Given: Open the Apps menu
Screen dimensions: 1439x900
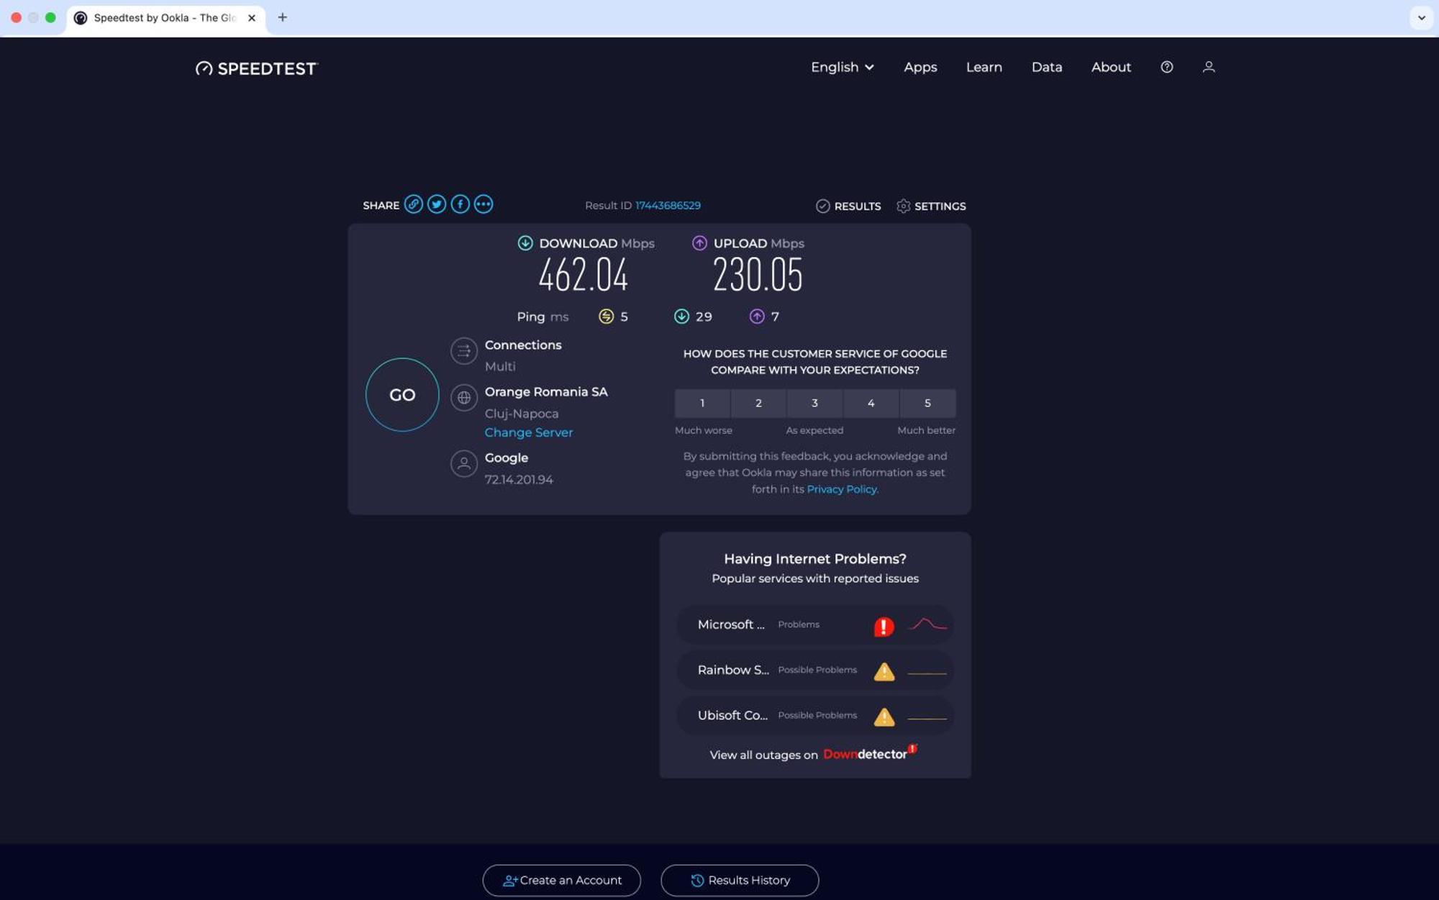Looking at the screenshot, I should point(920,67).
